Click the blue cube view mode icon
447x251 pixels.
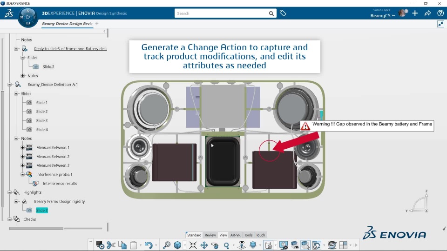(x=177, y=245)
